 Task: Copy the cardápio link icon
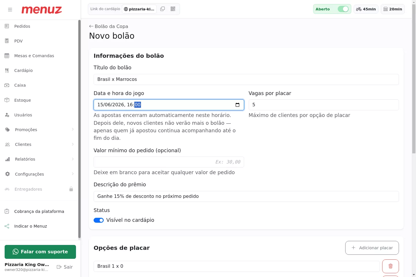click(163, 9)
